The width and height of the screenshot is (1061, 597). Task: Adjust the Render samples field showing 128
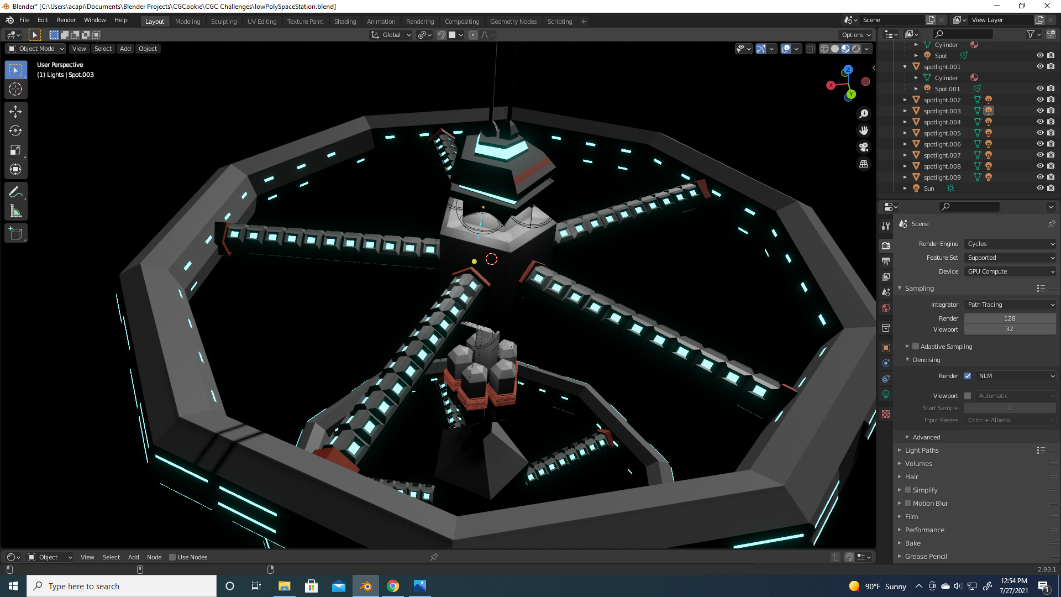(1010, 318)
